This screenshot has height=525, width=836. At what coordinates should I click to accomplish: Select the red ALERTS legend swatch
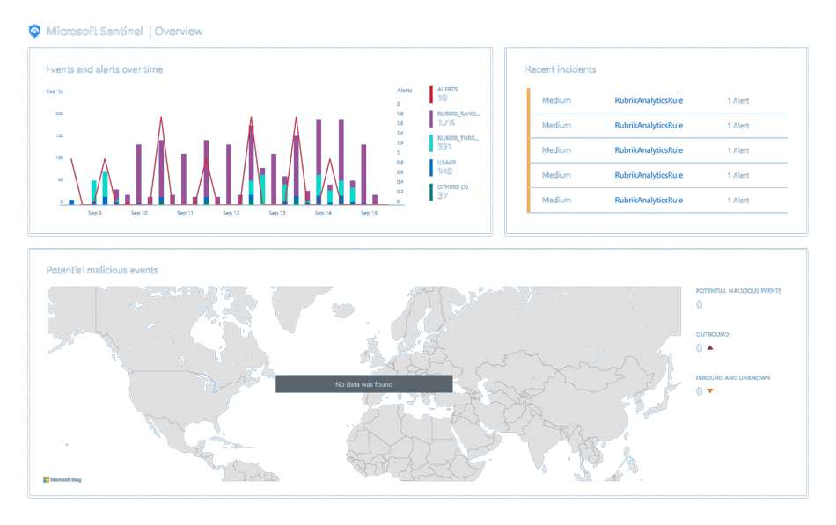pyautogui.click(x=431, y=94)
